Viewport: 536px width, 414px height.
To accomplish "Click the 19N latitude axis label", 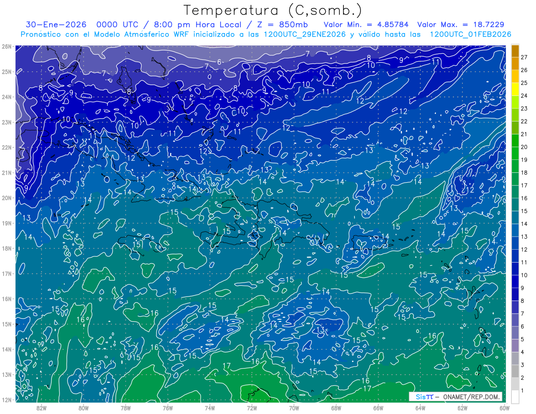I will pos(6,223).
